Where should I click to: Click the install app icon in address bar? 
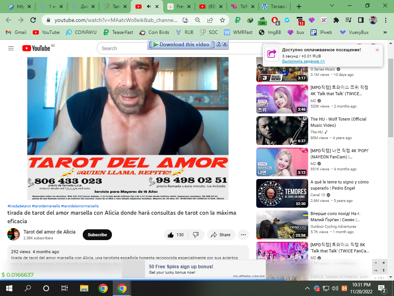click(185, 20)
